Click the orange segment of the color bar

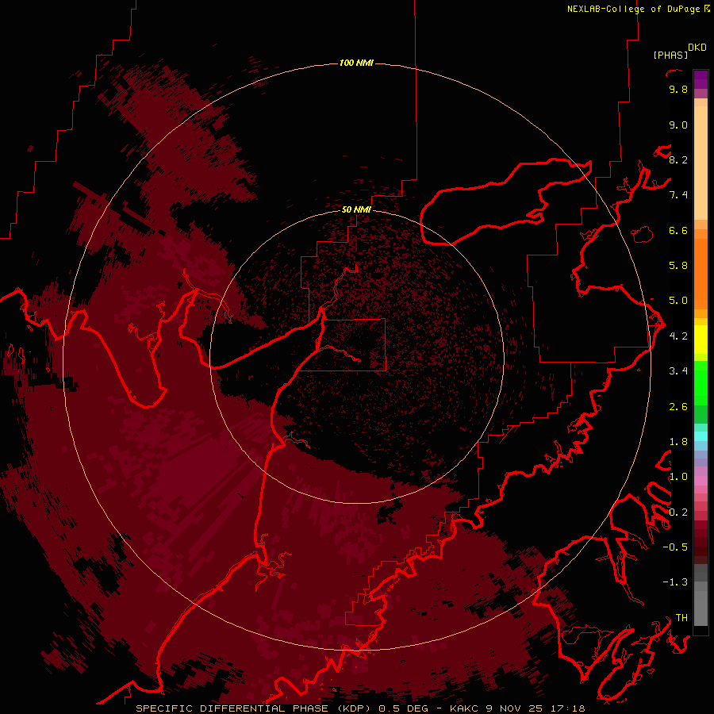(701, 273)
